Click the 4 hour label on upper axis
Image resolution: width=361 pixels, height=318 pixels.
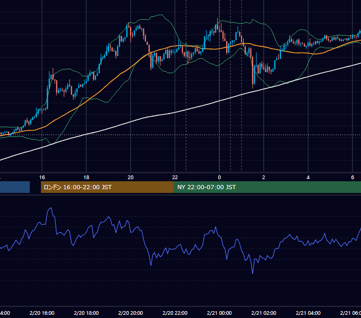(308, 178)
